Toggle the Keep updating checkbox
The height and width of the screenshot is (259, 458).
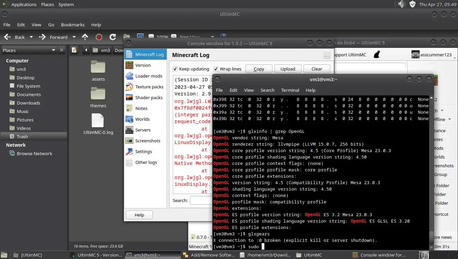[x=175, y=69]
